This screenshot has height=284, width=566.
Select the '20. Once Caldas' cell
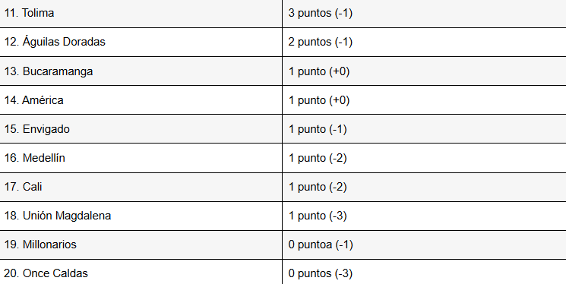tap(141, 272)
